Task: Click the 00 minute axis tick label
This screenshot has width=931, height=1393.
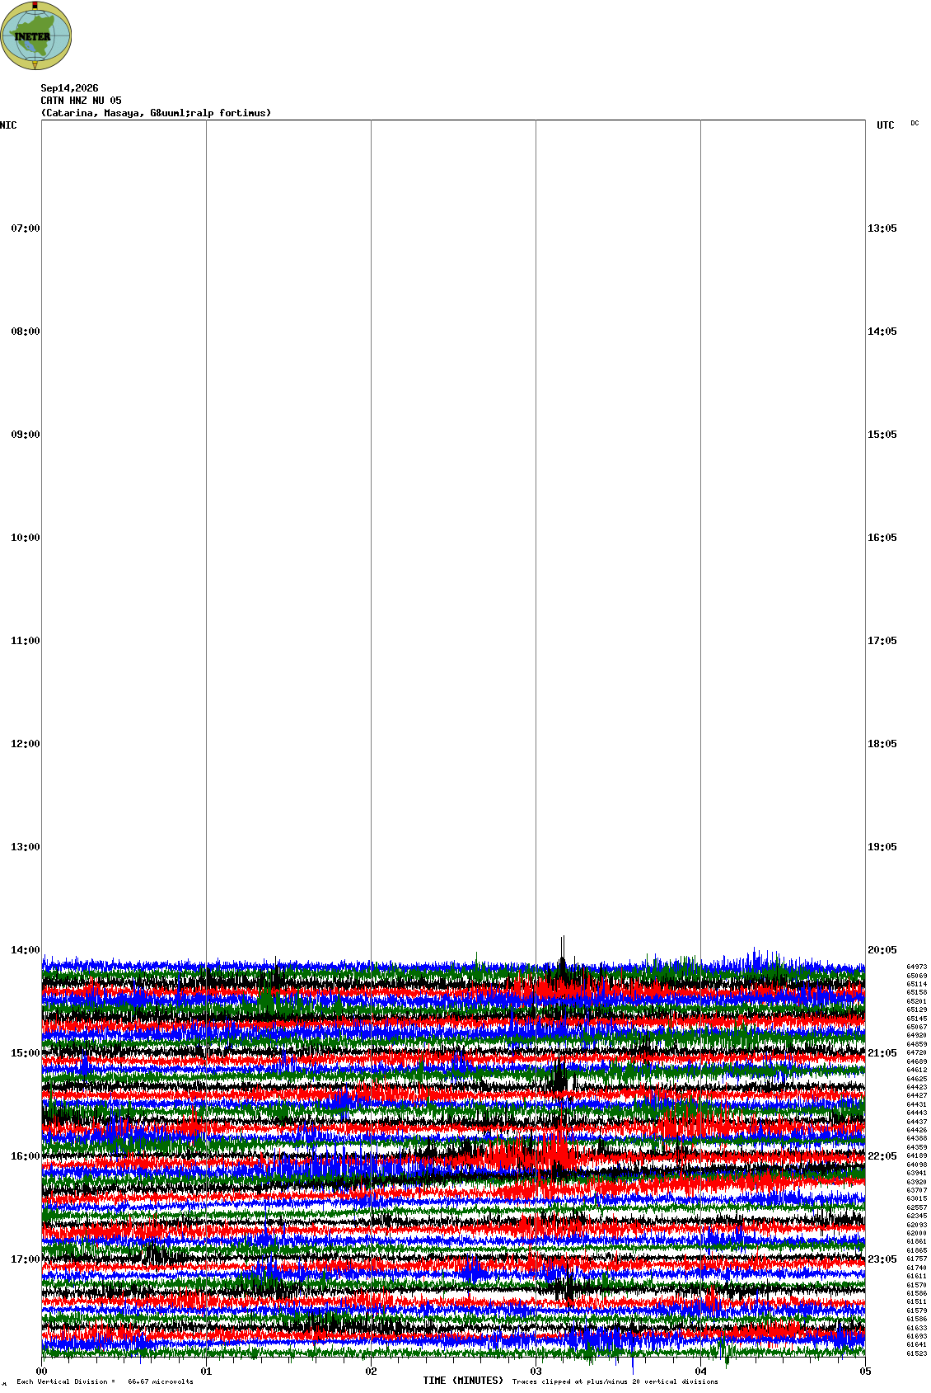Action: tap(42, 1372)
